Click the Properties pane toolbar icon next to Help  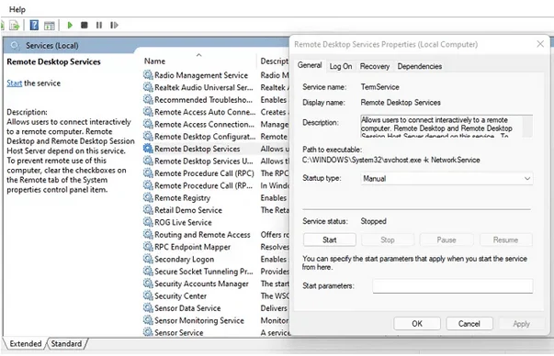point(49,26)
